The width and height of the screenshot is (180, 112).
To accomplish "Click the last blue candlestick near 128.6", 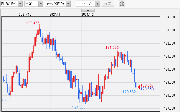I will click(x=136, y=85).
